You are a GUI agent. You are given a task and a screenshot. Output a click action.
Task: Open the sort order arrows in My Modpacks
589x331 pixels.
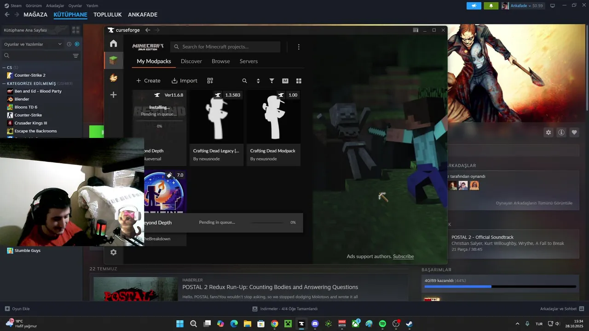click(x=258, y=80)
